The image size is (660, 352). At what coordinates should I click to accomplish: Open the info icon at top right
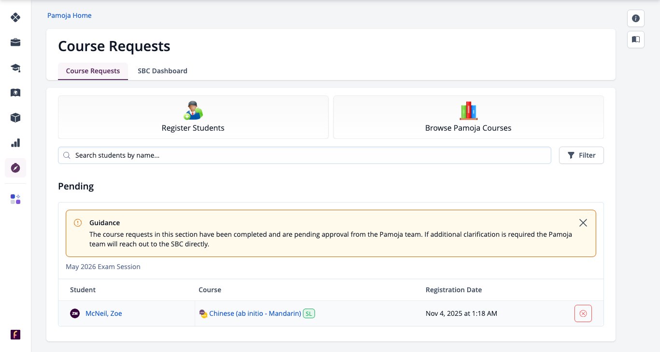click(636, 18)
